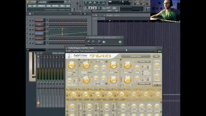Click the Filter 1 frequency knob
The height and width of the screenshot is (116, 206).
pyautogui.click(x=127, y=65)
